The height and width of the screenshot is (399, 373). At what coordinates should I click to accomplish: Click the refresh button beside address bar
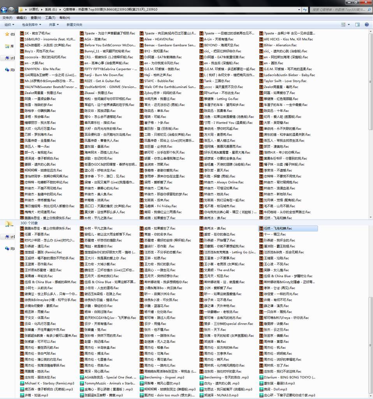(x=304, y=9)
